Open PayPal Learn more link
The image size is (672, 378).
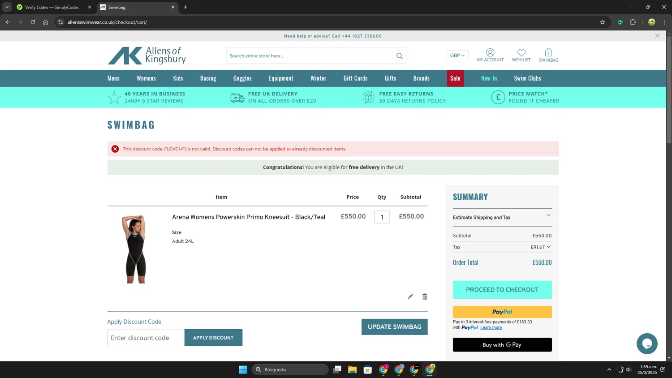coord(491,327)
